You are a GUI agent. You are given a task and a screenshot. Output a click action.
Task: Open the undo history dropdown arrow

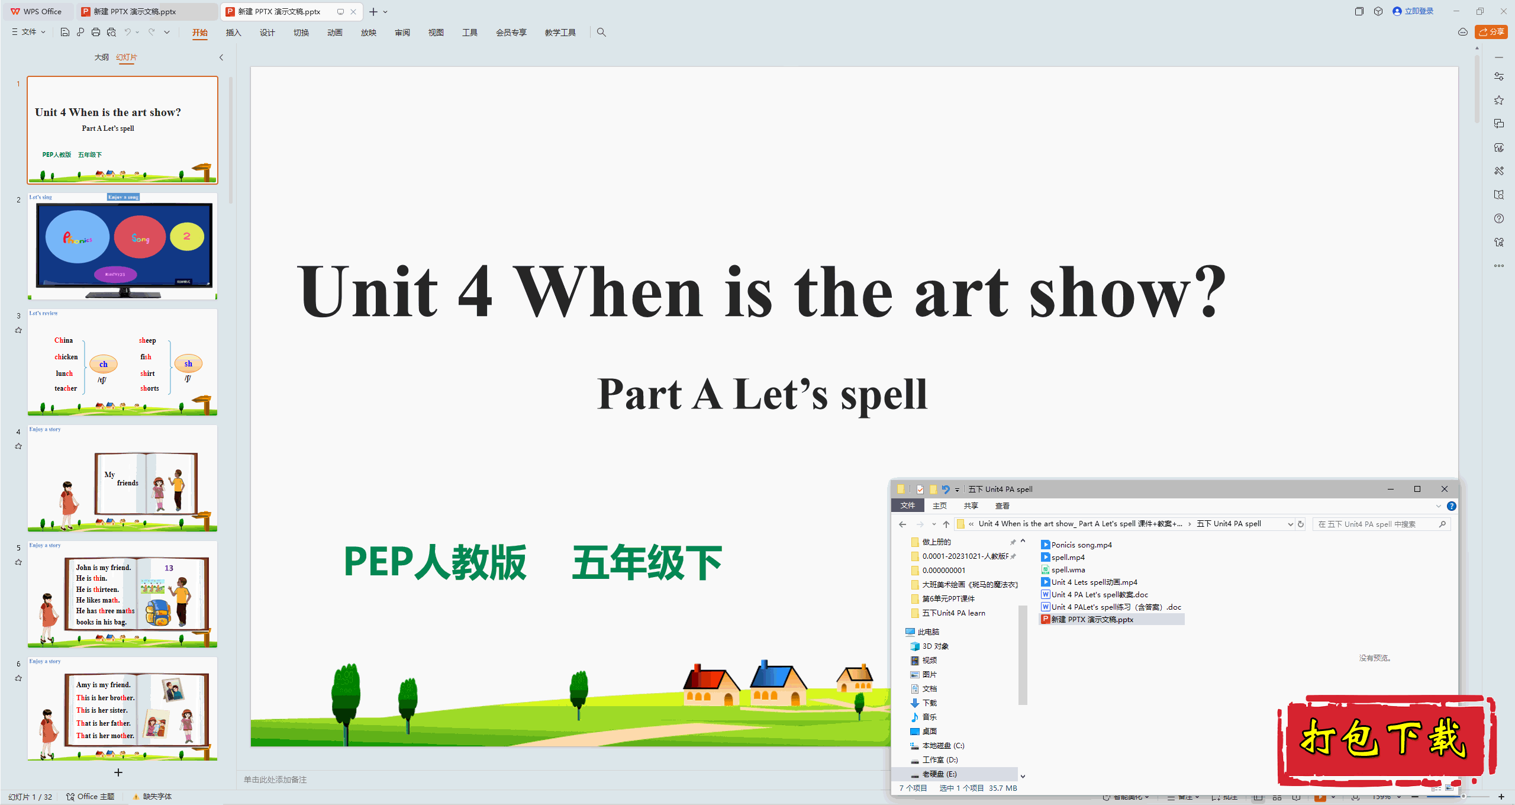pos(137,32)
